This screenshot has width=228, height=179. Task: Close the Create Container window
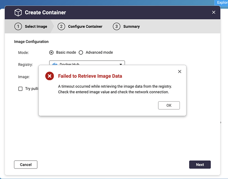tap(214, 13)
